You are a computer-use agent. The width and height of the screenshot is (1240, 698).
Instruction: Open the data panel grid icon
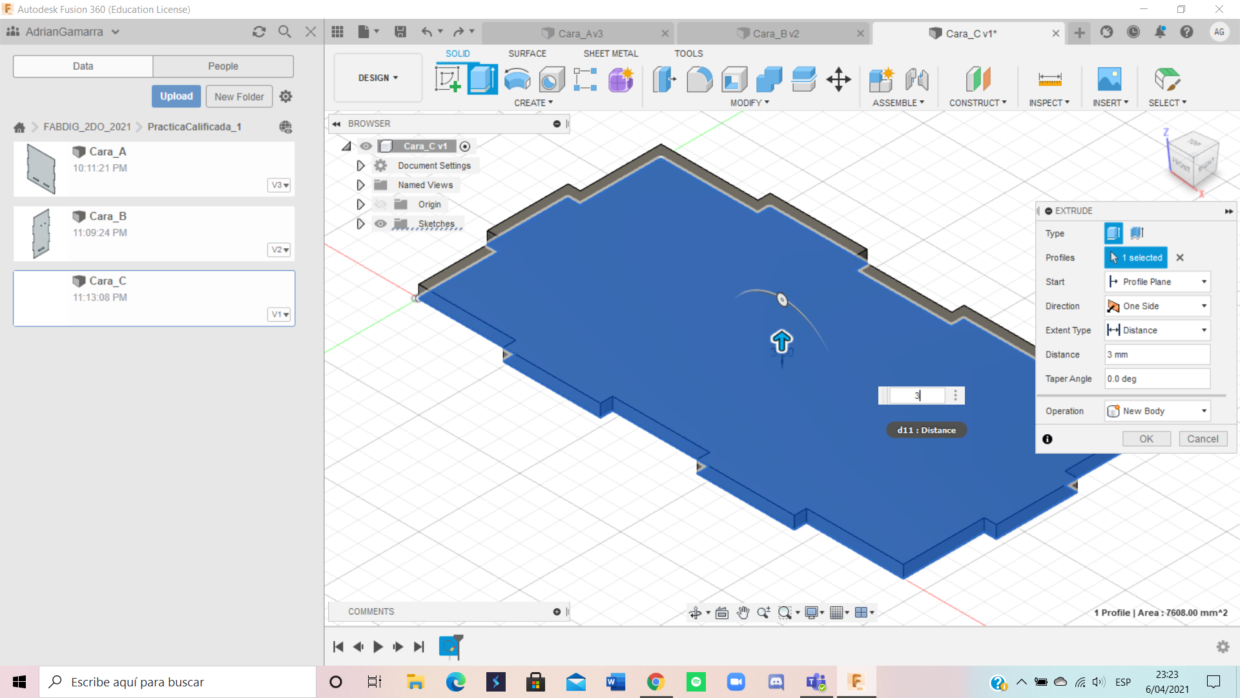337,32
